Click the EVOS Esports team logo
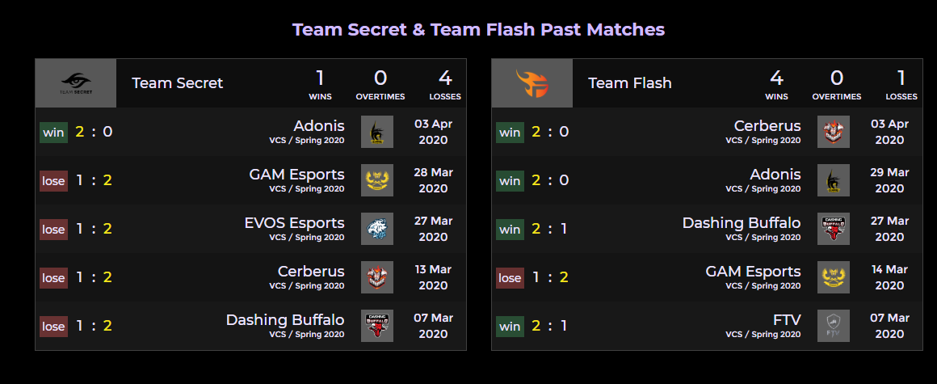This screenshot has height=384, width=937. tap(377, 229)
